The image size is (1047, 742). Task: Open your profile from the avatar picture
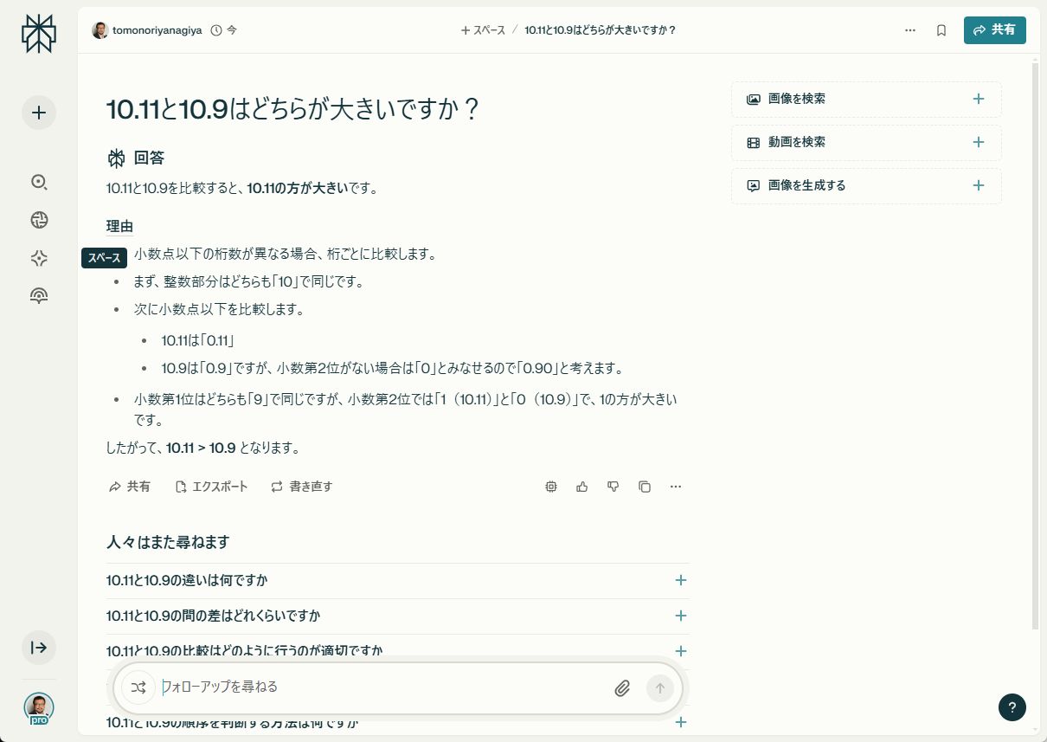(38, 707)
